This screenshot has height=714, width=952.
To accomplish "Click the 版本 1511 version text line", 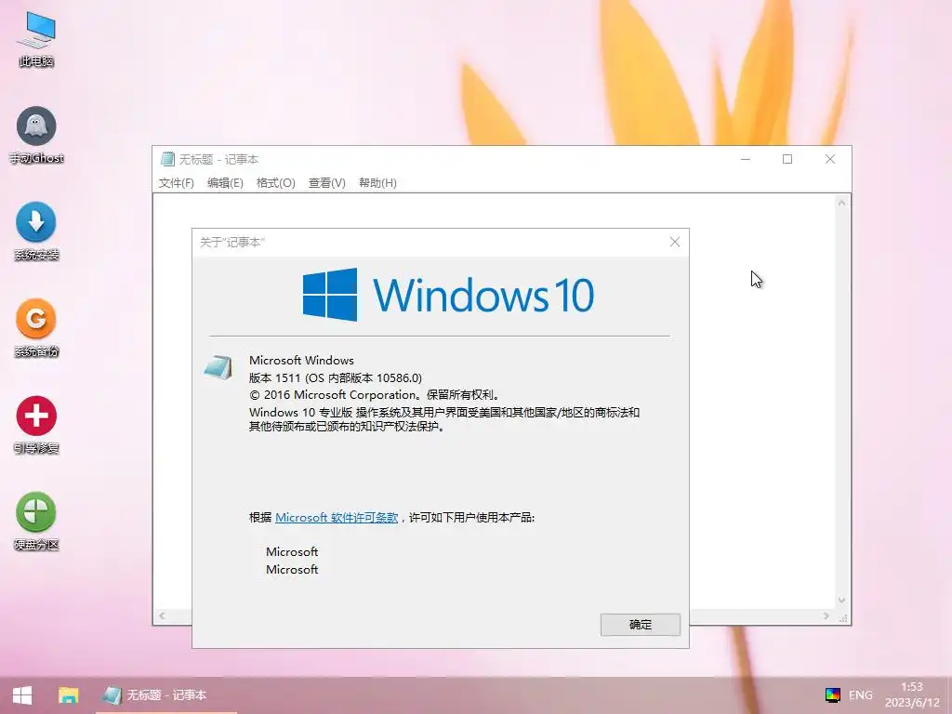I will [x=335, y=377].
